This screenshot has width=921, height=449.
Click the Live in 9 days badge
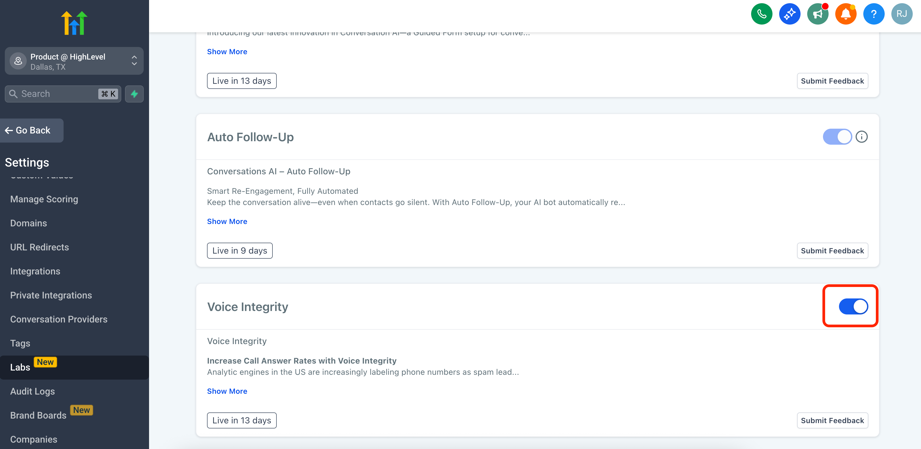240,251
